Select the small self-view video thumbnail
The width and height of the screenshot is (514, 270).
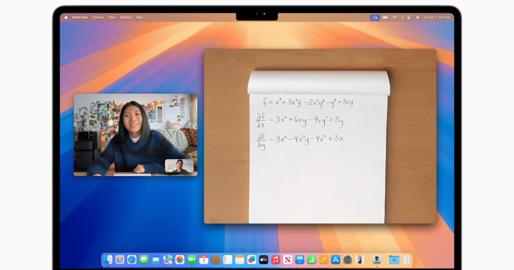tap(179, 166)
